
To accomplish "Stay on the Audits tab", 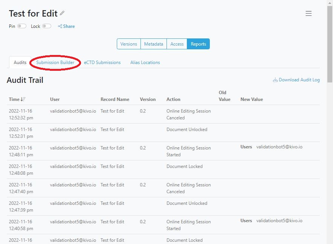I will (x=20, y=63).
